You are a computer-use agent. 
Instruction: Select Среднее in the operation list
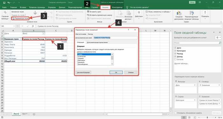(x=94, y=58)
